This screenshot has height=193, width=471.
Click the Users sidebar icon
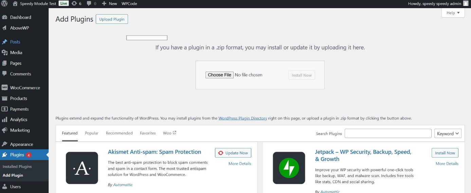4,187
